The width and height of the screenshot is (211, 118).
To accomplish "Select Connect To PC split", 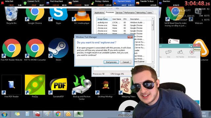I will pyautogui.click(x=34, y=3).
